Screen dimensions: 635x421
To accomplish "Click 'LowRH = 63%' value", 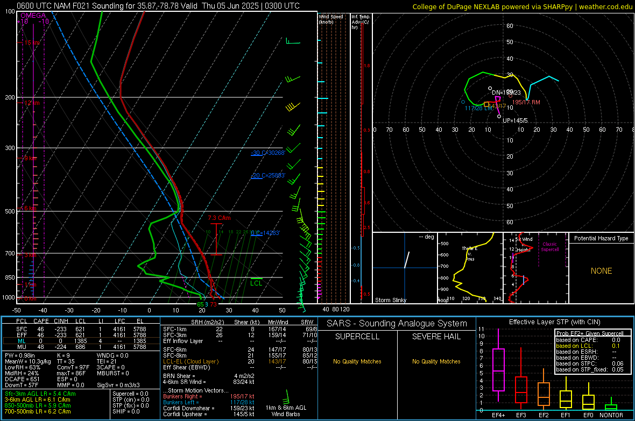I will (x=22, y=367).
